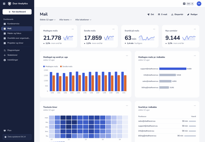The image size is (205, 142).
Task: Click Data opdateret 04.14 status
Action: [17, 137]
